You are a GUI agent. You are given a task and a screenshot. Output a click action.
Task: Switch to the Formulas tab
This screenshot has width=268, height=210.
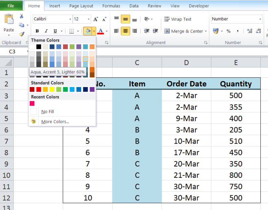111,6
